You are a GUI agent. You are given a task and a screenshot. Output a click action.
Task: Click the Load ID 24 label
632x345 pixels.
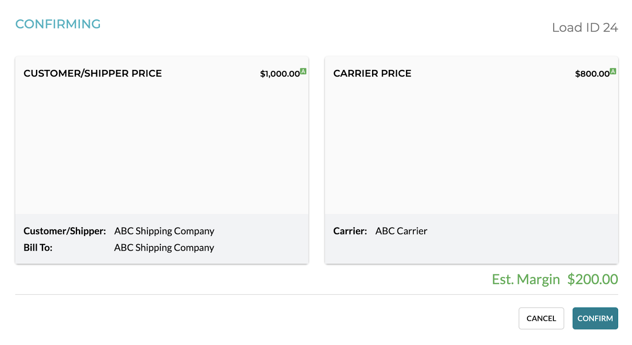coord(585,28)
